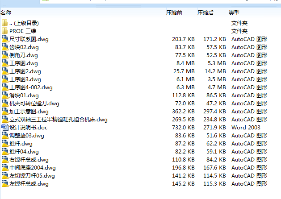This screenshot has height=199, width=281.
Task: Sort by the 名称 column header
Action: pos(6,12)
